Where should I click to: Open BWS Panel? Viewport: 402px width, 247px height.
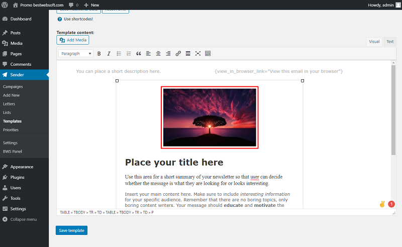pos(12,152)
